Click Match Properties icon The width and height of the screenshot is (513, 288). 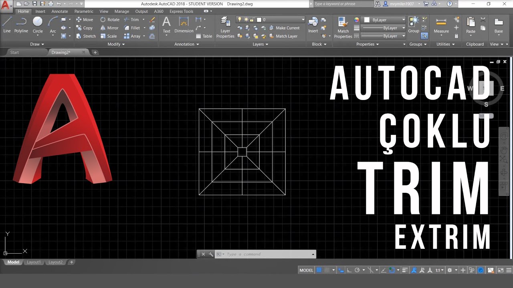pyautogui.click(x=343, y=27)
